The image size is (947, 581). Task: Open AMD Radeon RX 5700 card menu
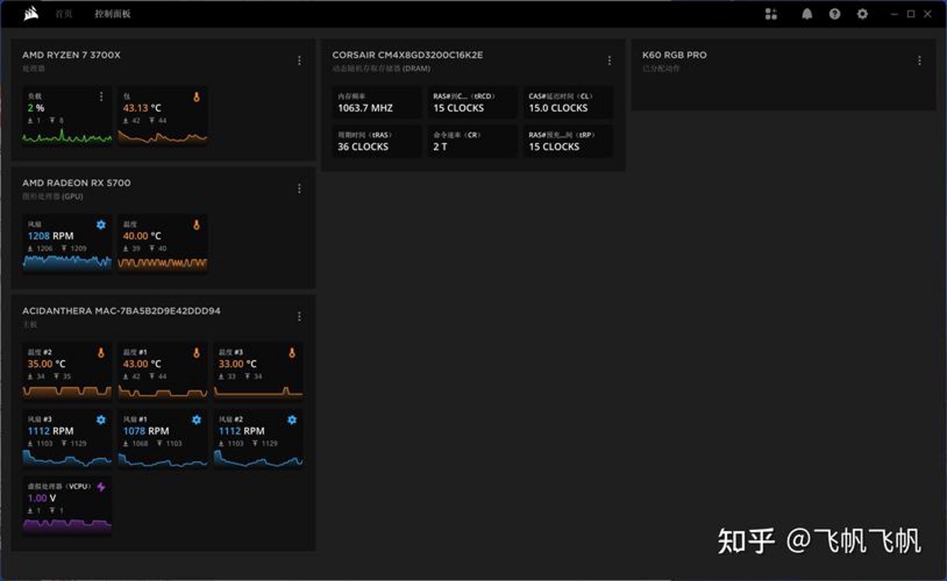click(299, 189)
